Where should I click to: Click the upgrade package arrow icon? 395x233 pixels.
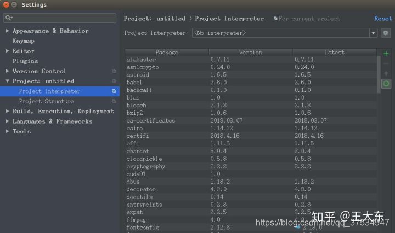coord(386,74)
